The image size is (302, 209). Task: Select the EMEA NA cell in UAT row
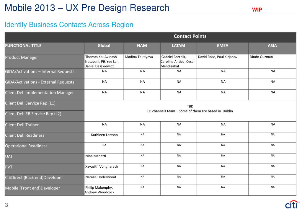(223, 158)
